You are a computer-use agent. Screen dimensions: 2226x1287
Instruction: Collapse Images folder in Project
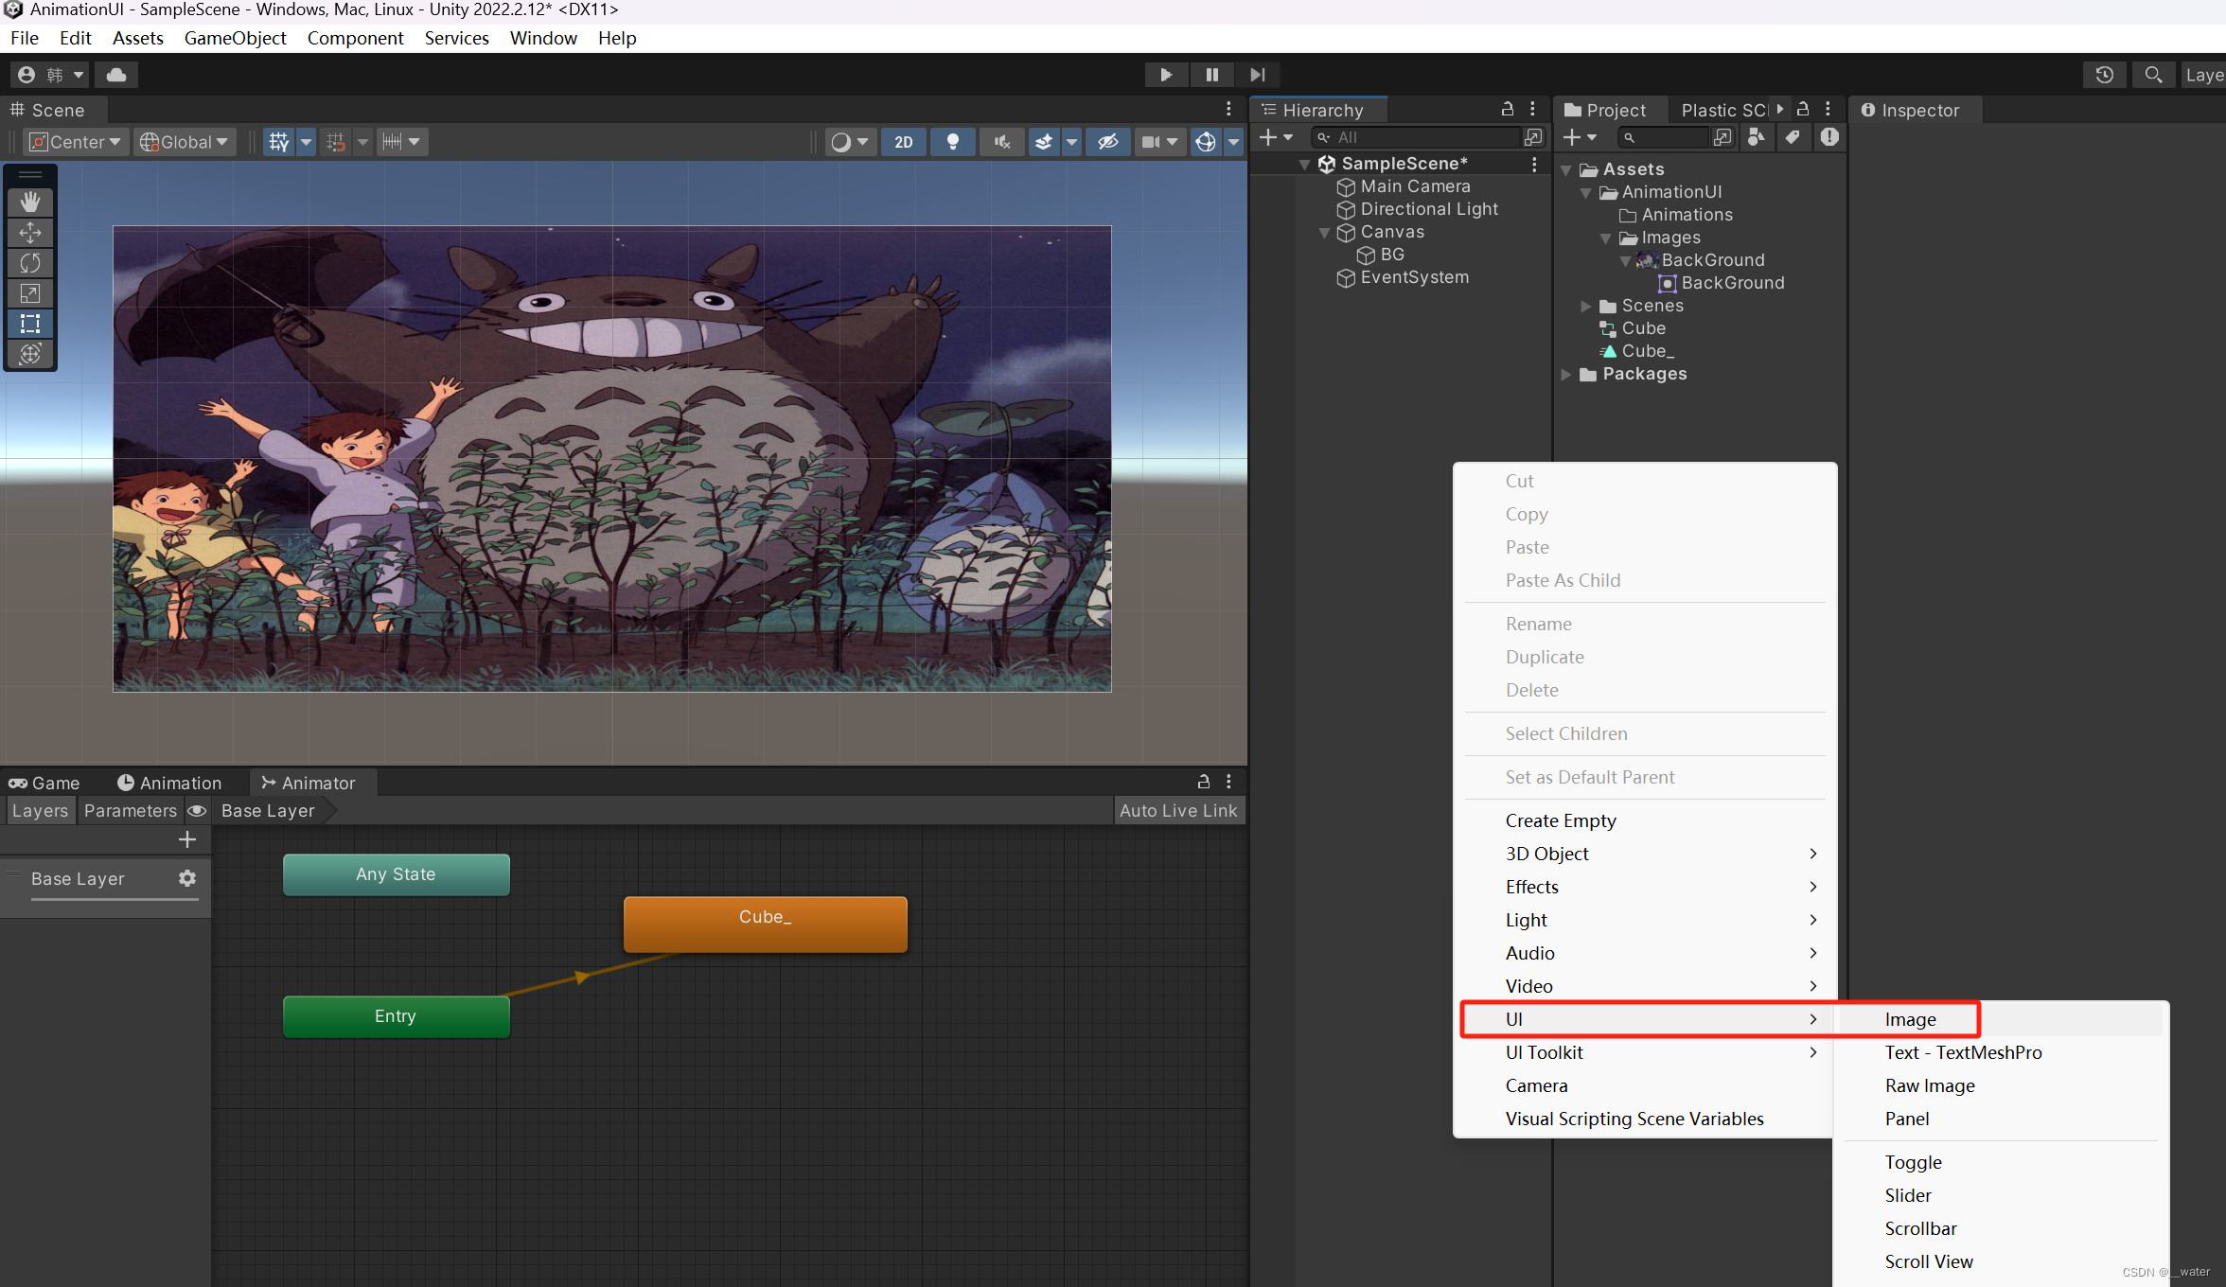click(x=1606, y=238)
